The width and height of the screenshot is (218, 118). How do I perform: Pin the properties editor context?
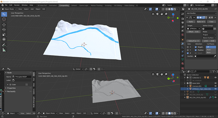[215, 9]
